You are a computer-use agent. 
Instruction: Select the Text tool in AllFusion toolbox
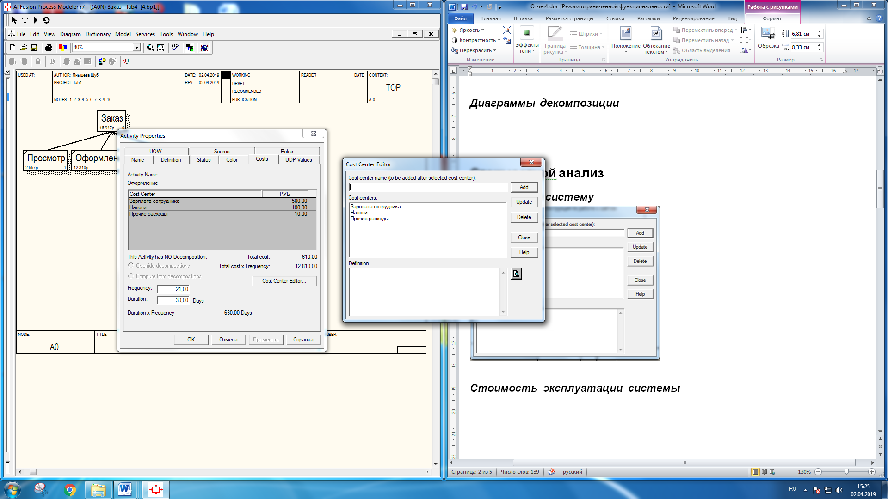coord(25,20)
